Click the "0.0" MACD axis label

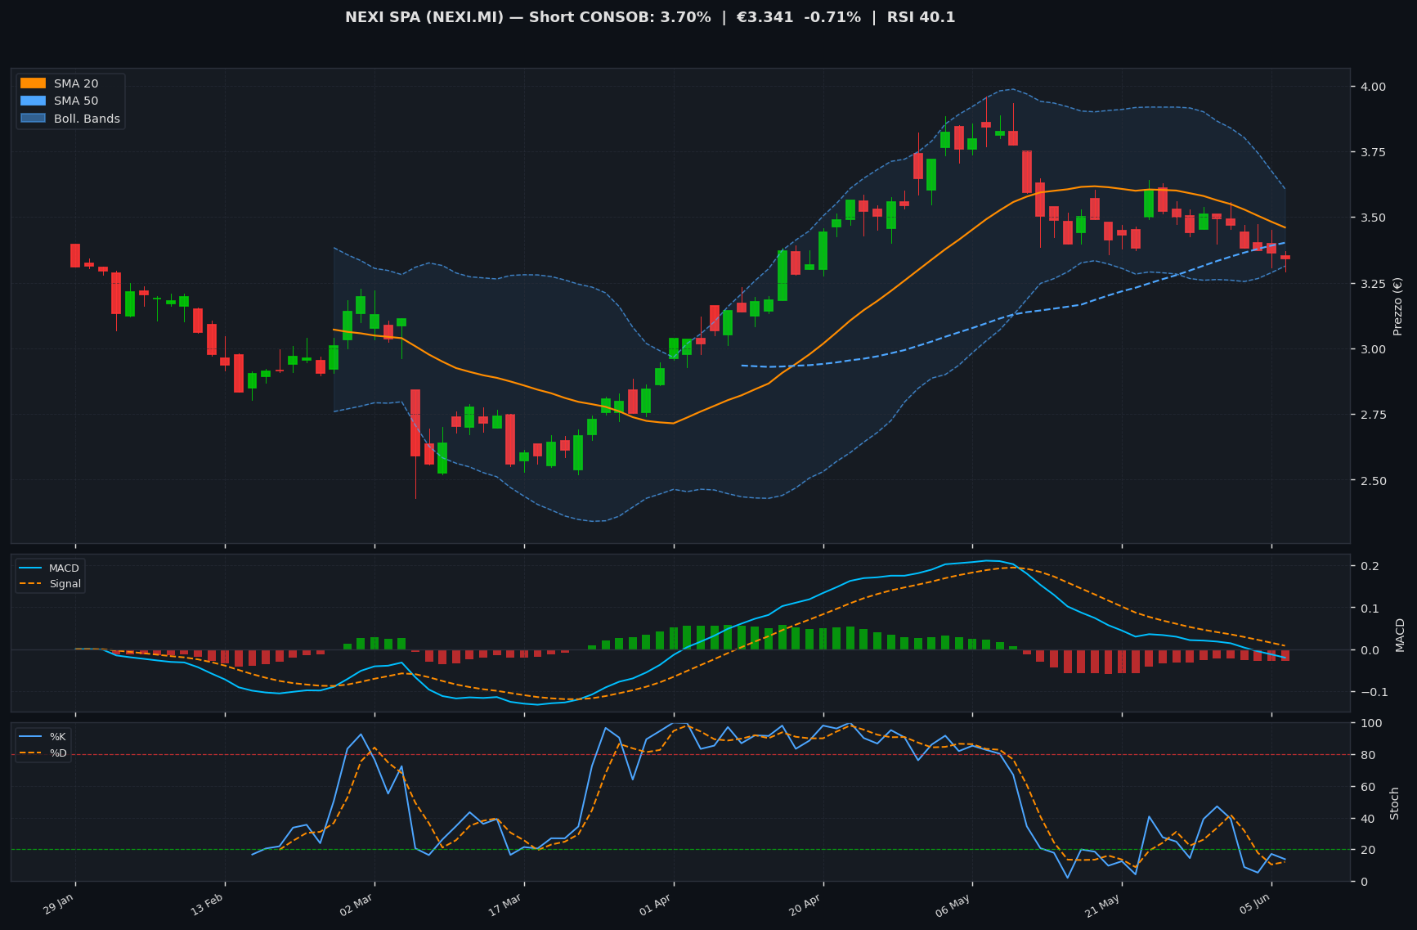[1369, 650]
